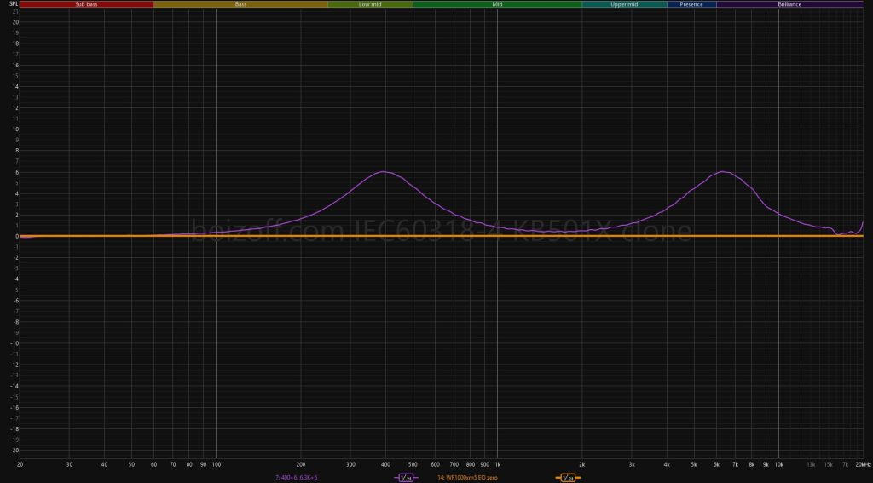Select the '7: 400+6, 6.3K+6' legend label
Image resolution: width=873 pixels, height=483 pixels.
coord(297,477)
